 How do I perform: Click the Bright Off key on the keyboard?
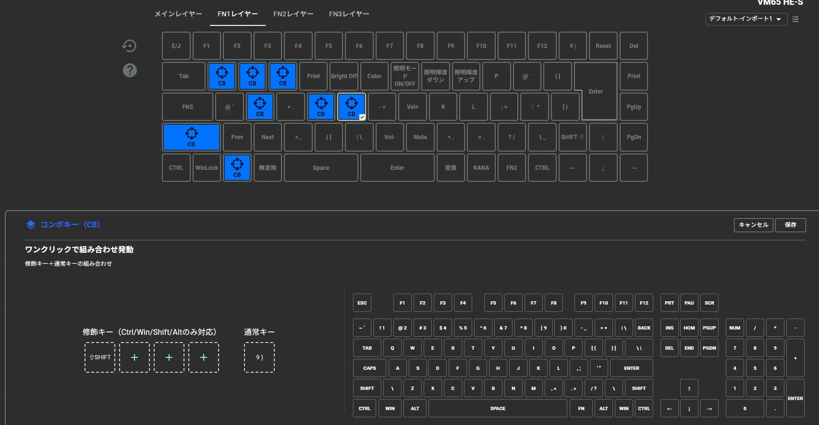point(344,76)
